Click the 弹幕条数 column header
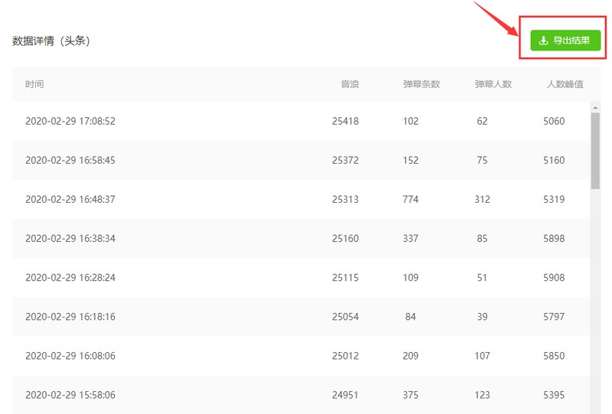The image size is (612, 414). click(x=422, y=84)
